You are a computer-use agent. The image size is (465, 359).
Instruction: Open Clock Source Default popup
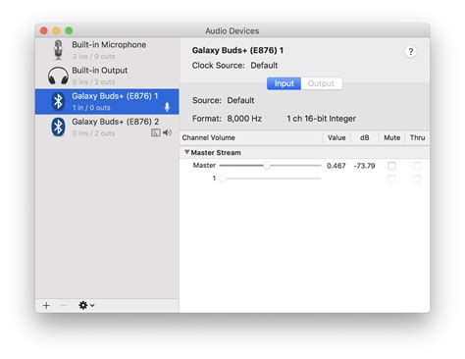coord(264,66)
